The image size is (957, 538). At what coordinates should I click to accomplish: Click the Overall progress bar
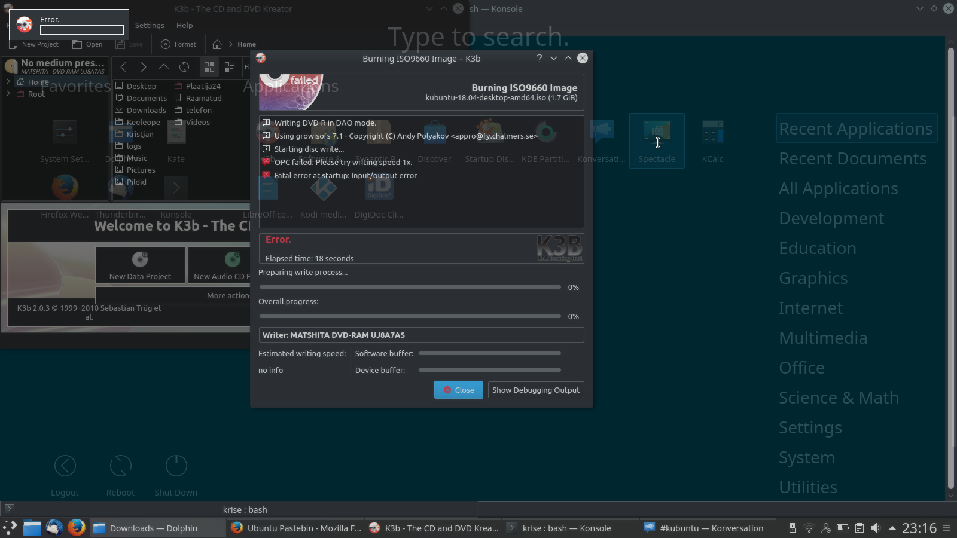coord(410,316)
